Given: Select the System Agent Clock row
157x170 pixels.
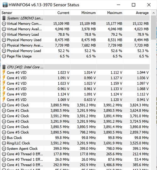Looking at the screenshot, I should pos(75,148).
